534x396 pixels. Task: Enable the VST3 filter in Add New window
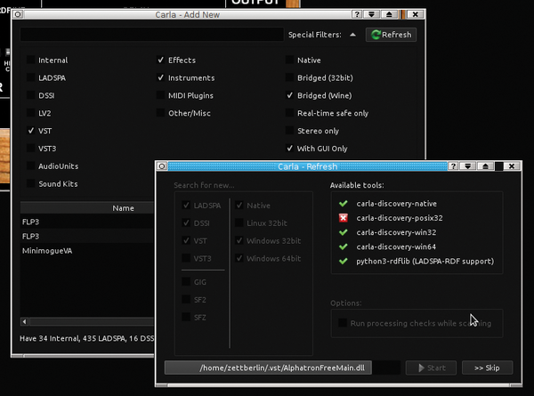30,149
